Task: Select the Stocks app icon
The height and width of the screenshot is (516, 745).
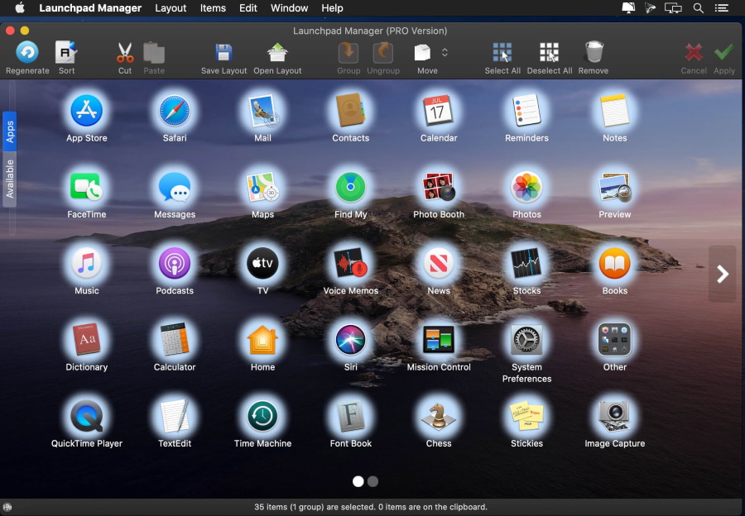Action: pos(526,264)
